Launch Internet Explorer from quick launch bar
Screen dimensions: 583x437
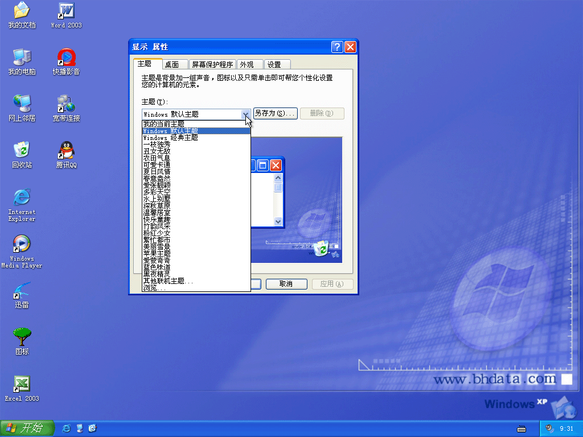66,428
